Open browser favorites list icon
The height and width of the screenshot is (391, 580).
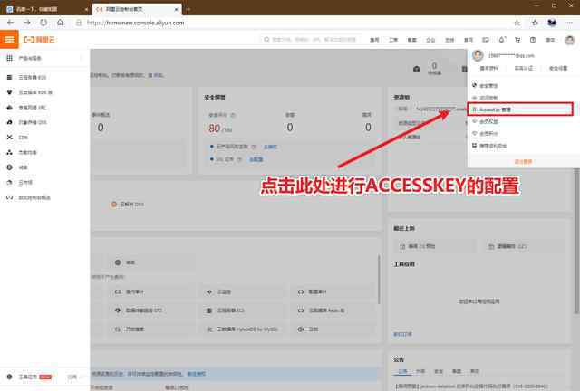[535, 23]
